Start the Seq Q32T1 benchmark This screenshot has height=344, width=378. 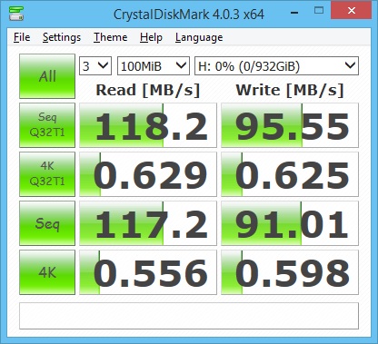pos(47,125)
